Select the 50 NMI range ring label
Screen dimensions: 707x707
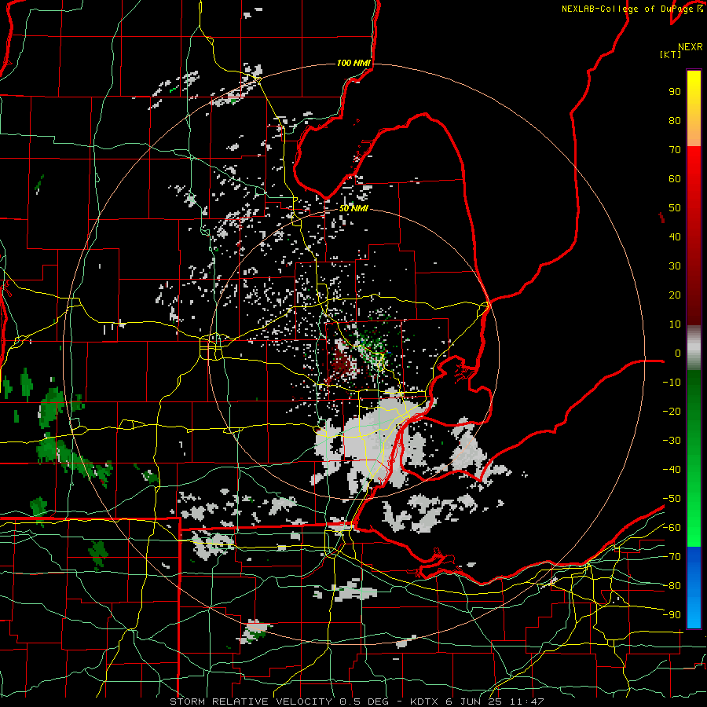coord(353,208)
